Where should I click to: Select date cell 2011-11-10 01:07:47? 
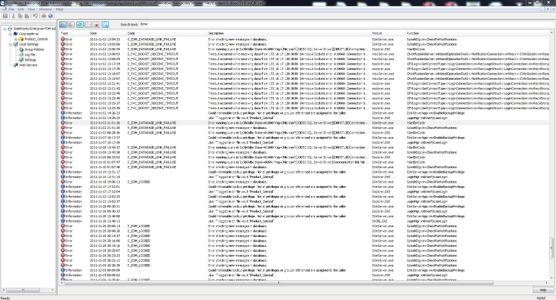[105, 162]
